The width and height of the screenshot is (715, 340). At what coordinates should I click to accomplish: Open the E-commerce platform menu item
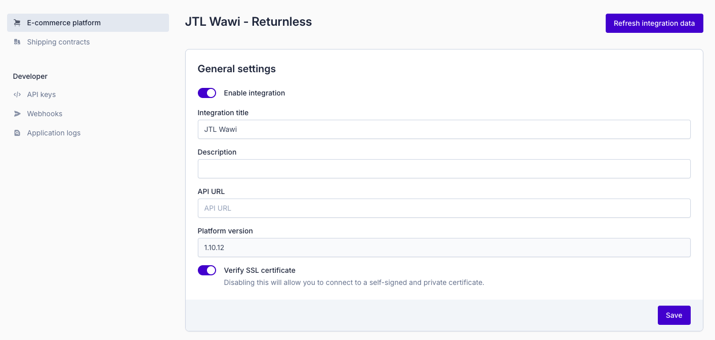click(x=64, y=23)
